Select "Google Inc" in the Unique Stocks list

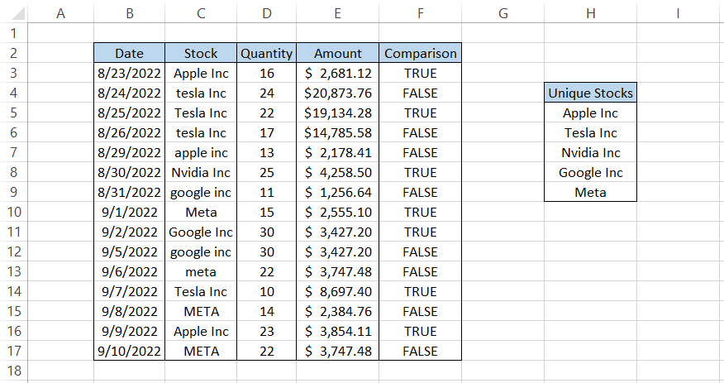pyautogui.click(x=590, y=172)
